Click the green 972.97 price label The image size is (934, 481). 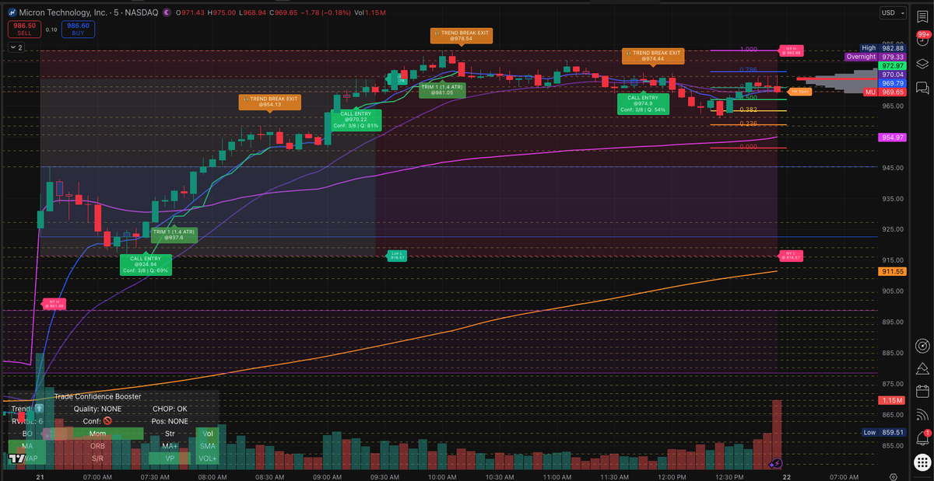tap(892, 66)
